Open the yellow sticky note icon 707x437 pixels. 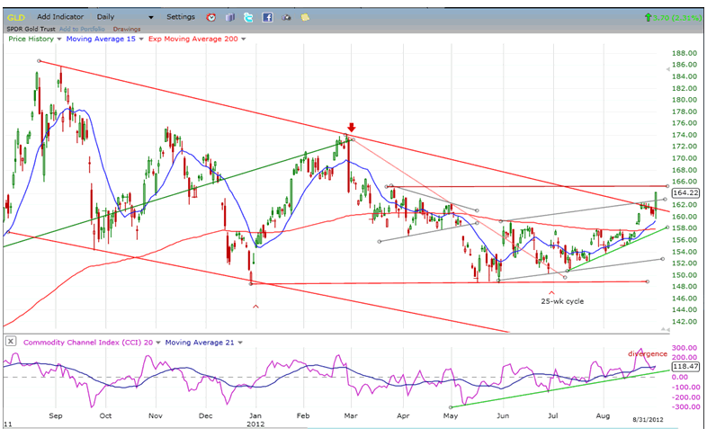[x=306, y=17]
